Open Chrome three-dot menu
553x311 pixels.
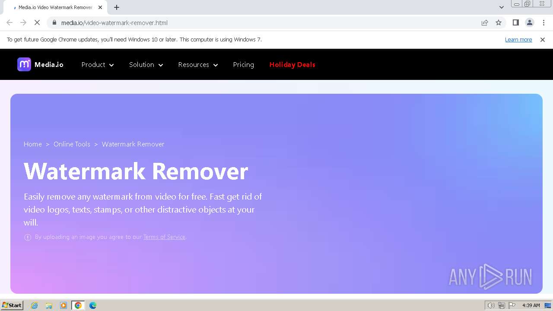(x=543, y=22)
